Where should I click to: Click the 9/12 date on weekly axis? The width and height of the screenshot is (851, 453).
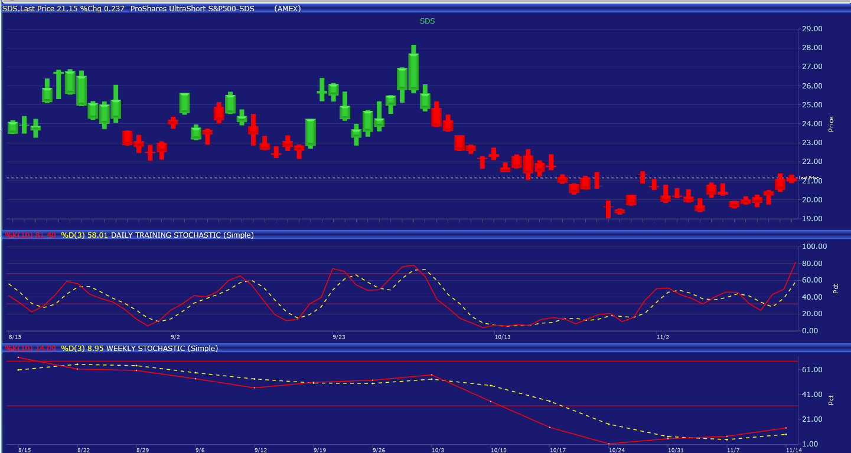260,450
